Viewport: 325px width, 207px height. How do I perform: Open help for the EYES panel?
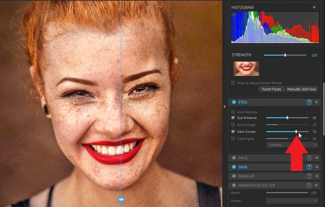(x=309, y=102)
